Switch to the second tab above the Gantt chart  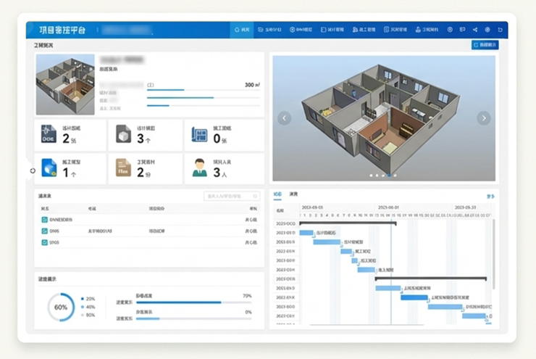(x=293, y=194)
